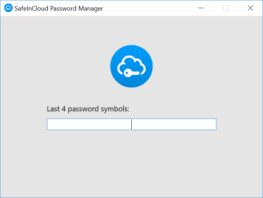The image size is (263, 198).
Task: Click the white key inside the logo
Action: [132, 73]
